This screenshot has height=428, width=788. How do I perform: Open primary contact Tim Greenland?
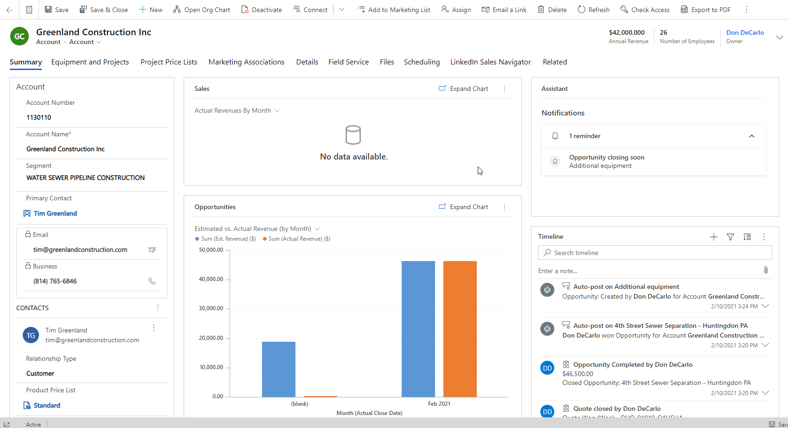coord(55,213)
